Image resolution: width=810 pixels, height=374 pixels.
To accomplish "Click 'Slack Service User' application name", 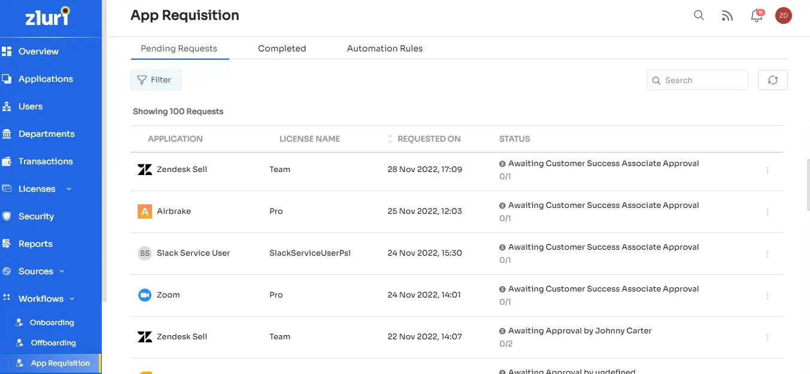I will pyautogui.click(x=193, y=253).
